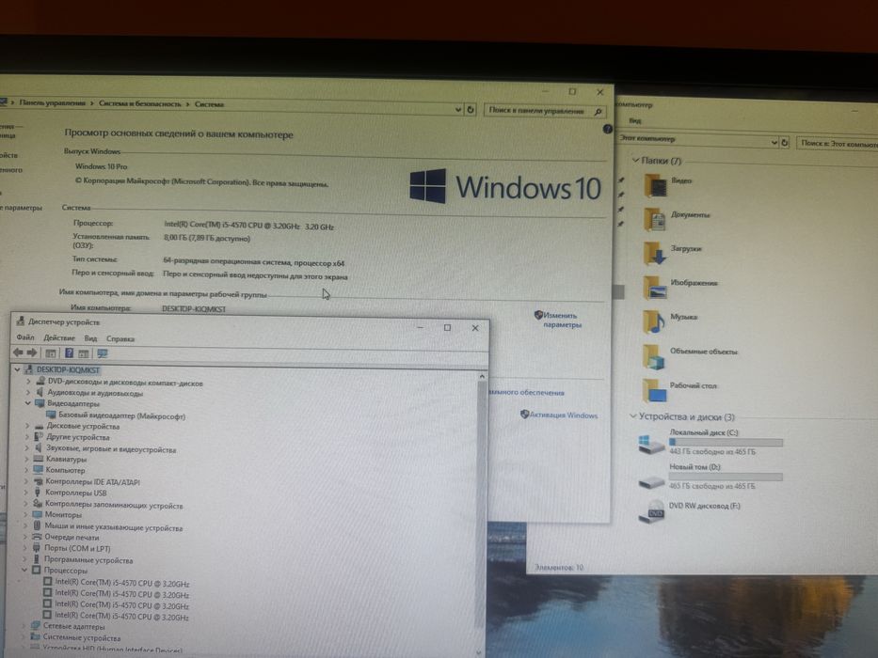
Task: Open the Видео folder icon in Explorer
Action: click(655, 185)
